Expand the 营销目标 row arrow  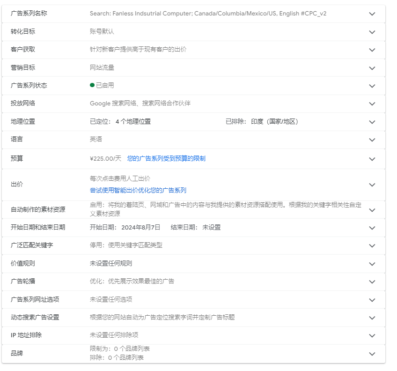point(372,68)
